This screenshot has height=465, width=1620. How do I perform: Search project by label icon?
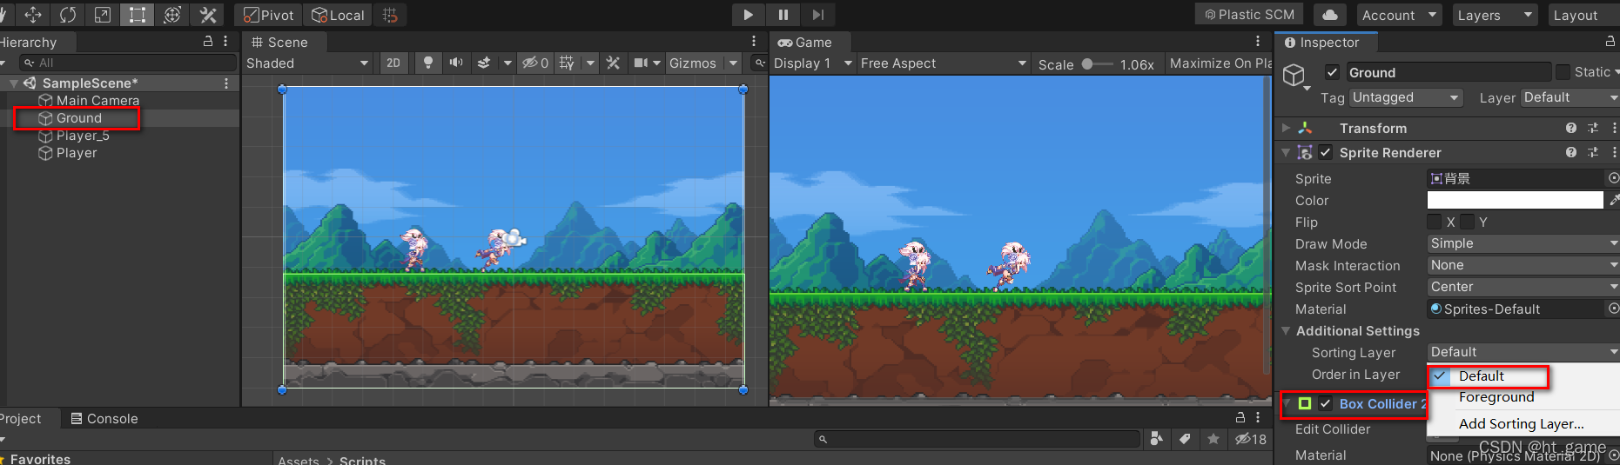click(x=1185, y=439)
